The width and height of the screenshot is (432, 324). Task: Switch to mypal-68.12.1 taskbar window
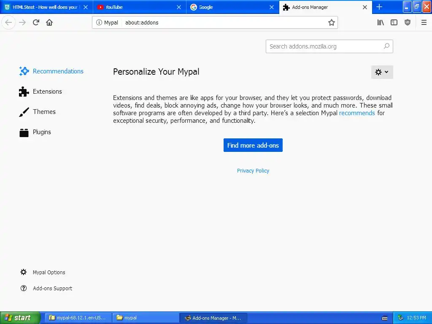(78, 318)
